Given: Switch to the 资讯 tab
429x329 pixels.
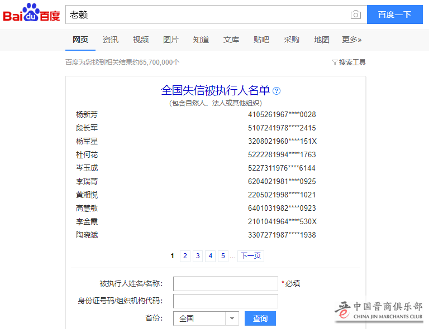Looking at the screenshot, I should (x=111, y=40).
